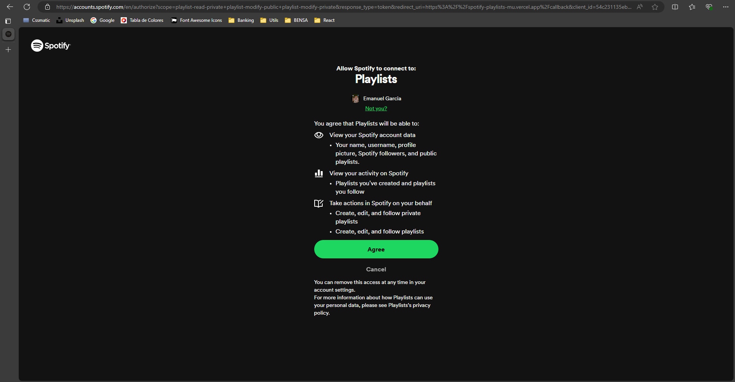Viewport: 735px width, 382px height.
Task: Click the bar chart activity icon
Action: [319, 173]
